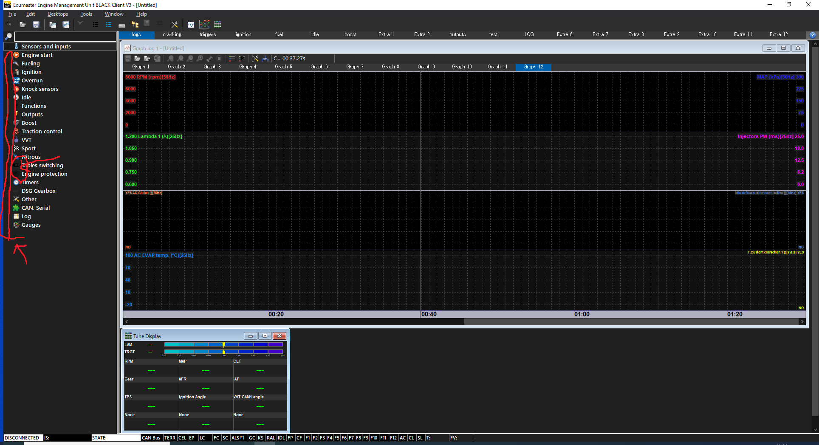Switch to the fuel desktop tab

pos(279,34)
